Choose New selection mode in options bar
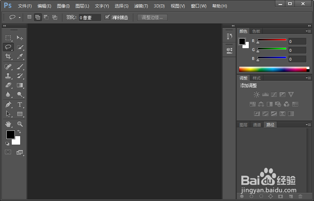This screenshot has width=314, height=201. coord(29,17)
